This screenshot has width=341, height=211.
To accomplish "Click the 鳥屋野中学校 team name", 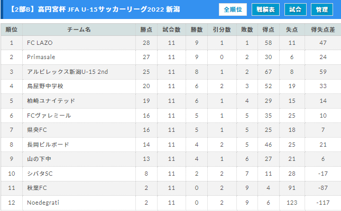I will (x=45, y=86).
